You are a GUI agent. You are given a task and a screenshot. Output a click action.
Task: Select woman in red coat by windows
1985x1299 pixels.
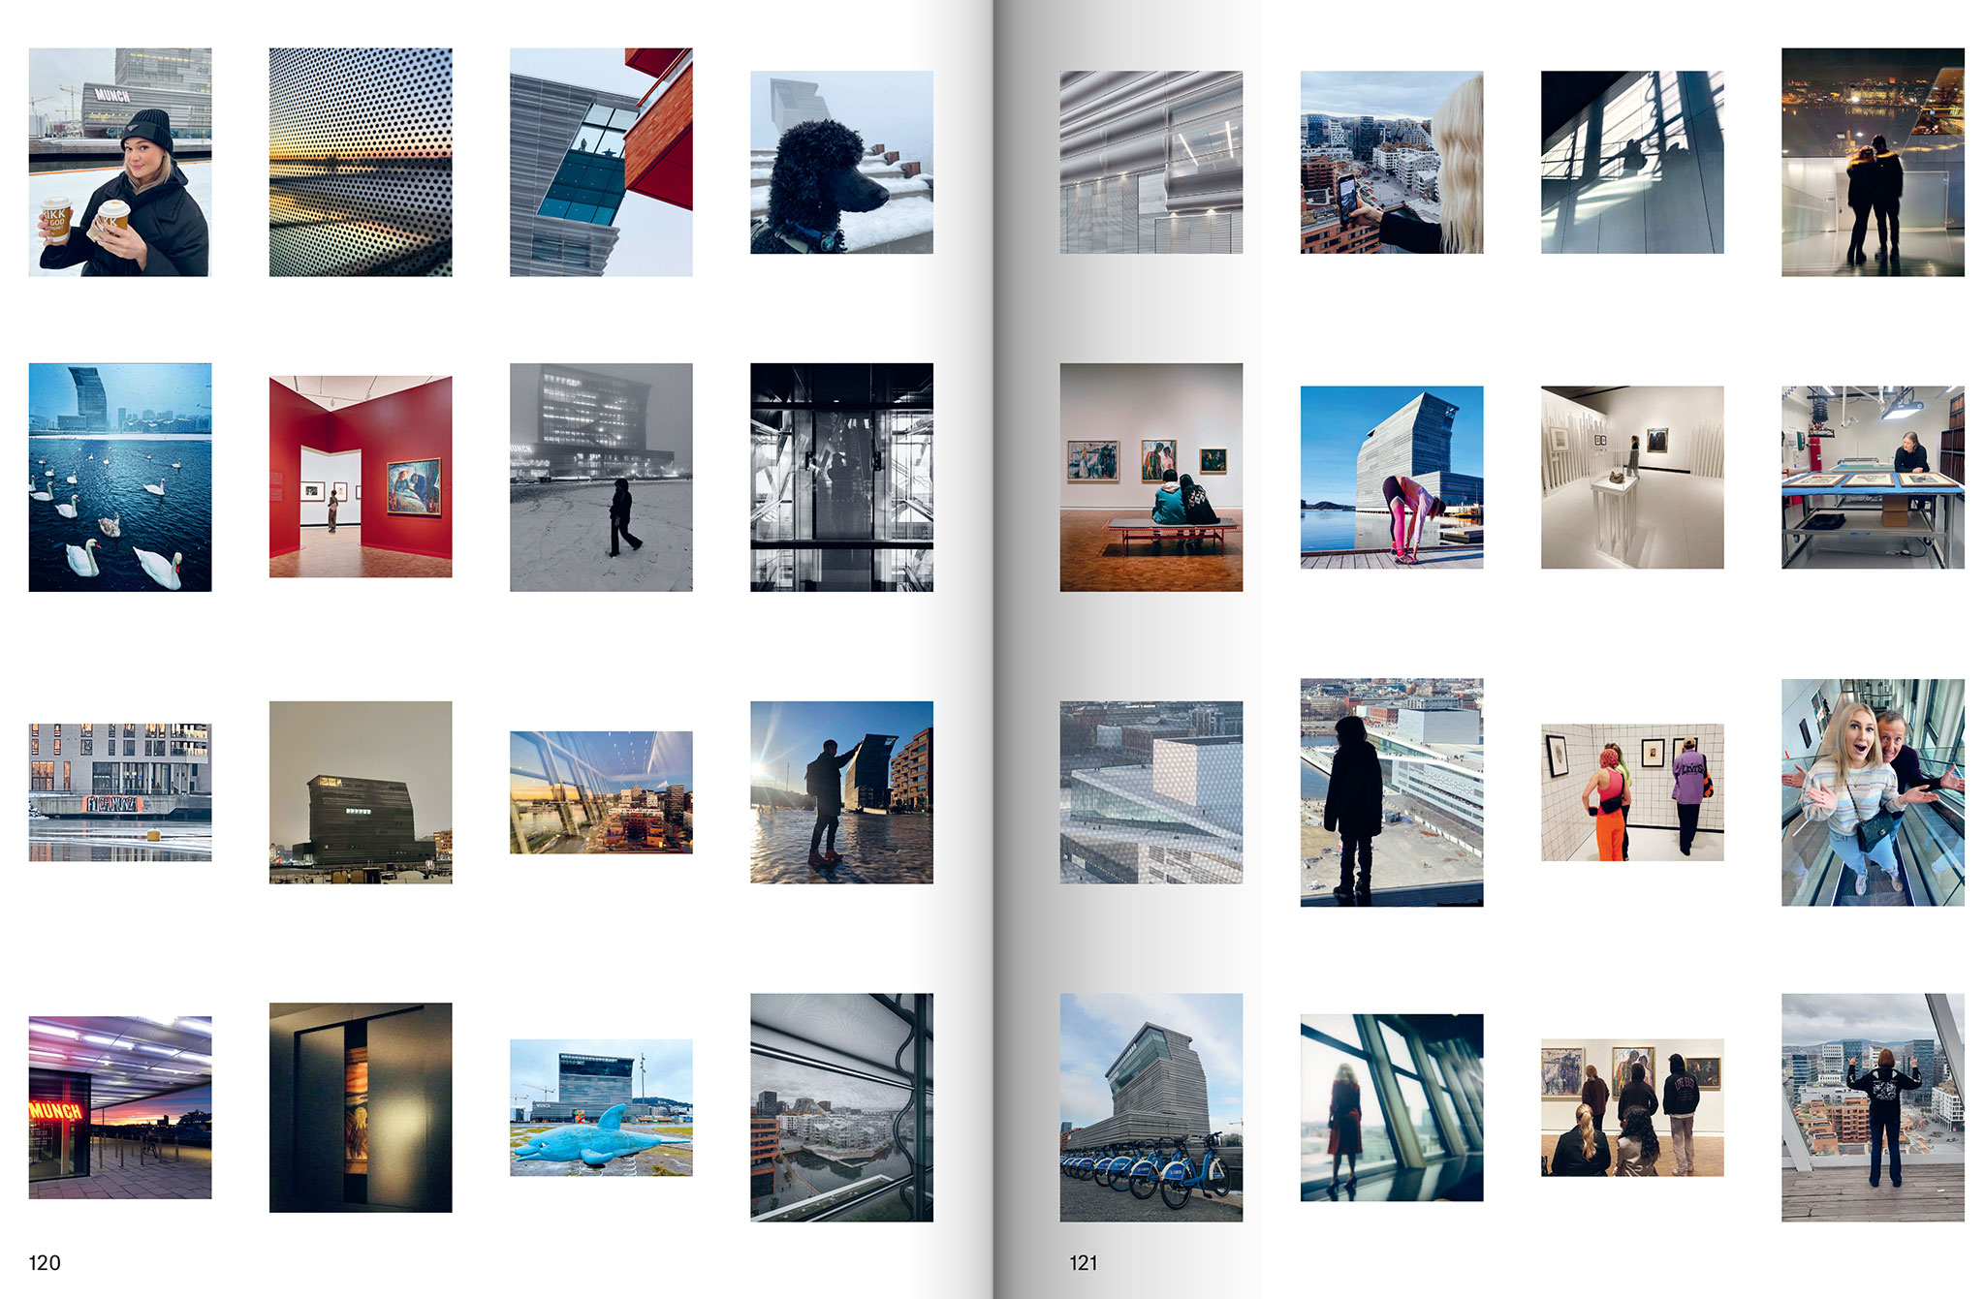point(1392,1107)
